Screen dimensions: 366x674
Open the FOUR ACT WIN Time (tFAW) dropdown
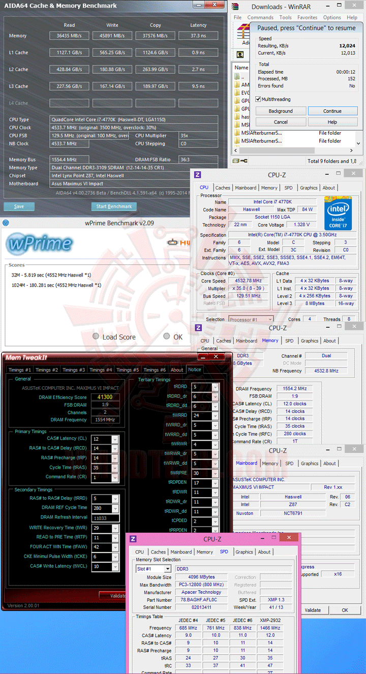tap(115, 547)
